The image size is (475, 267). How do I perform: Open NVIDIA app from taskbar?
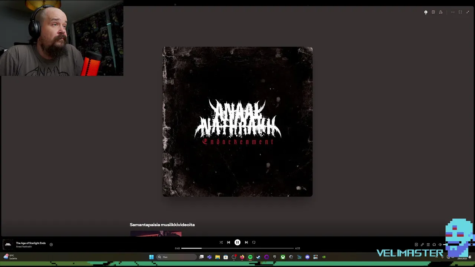324,257
